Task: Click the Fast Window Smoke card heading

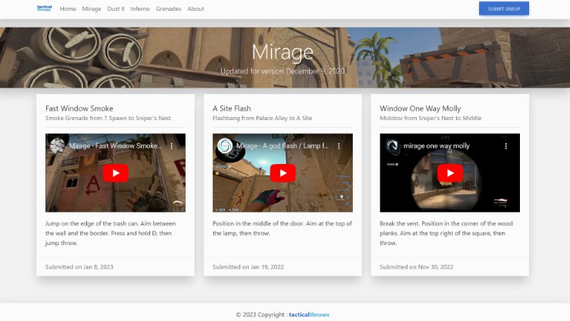Action: click(x=79, y=109)
